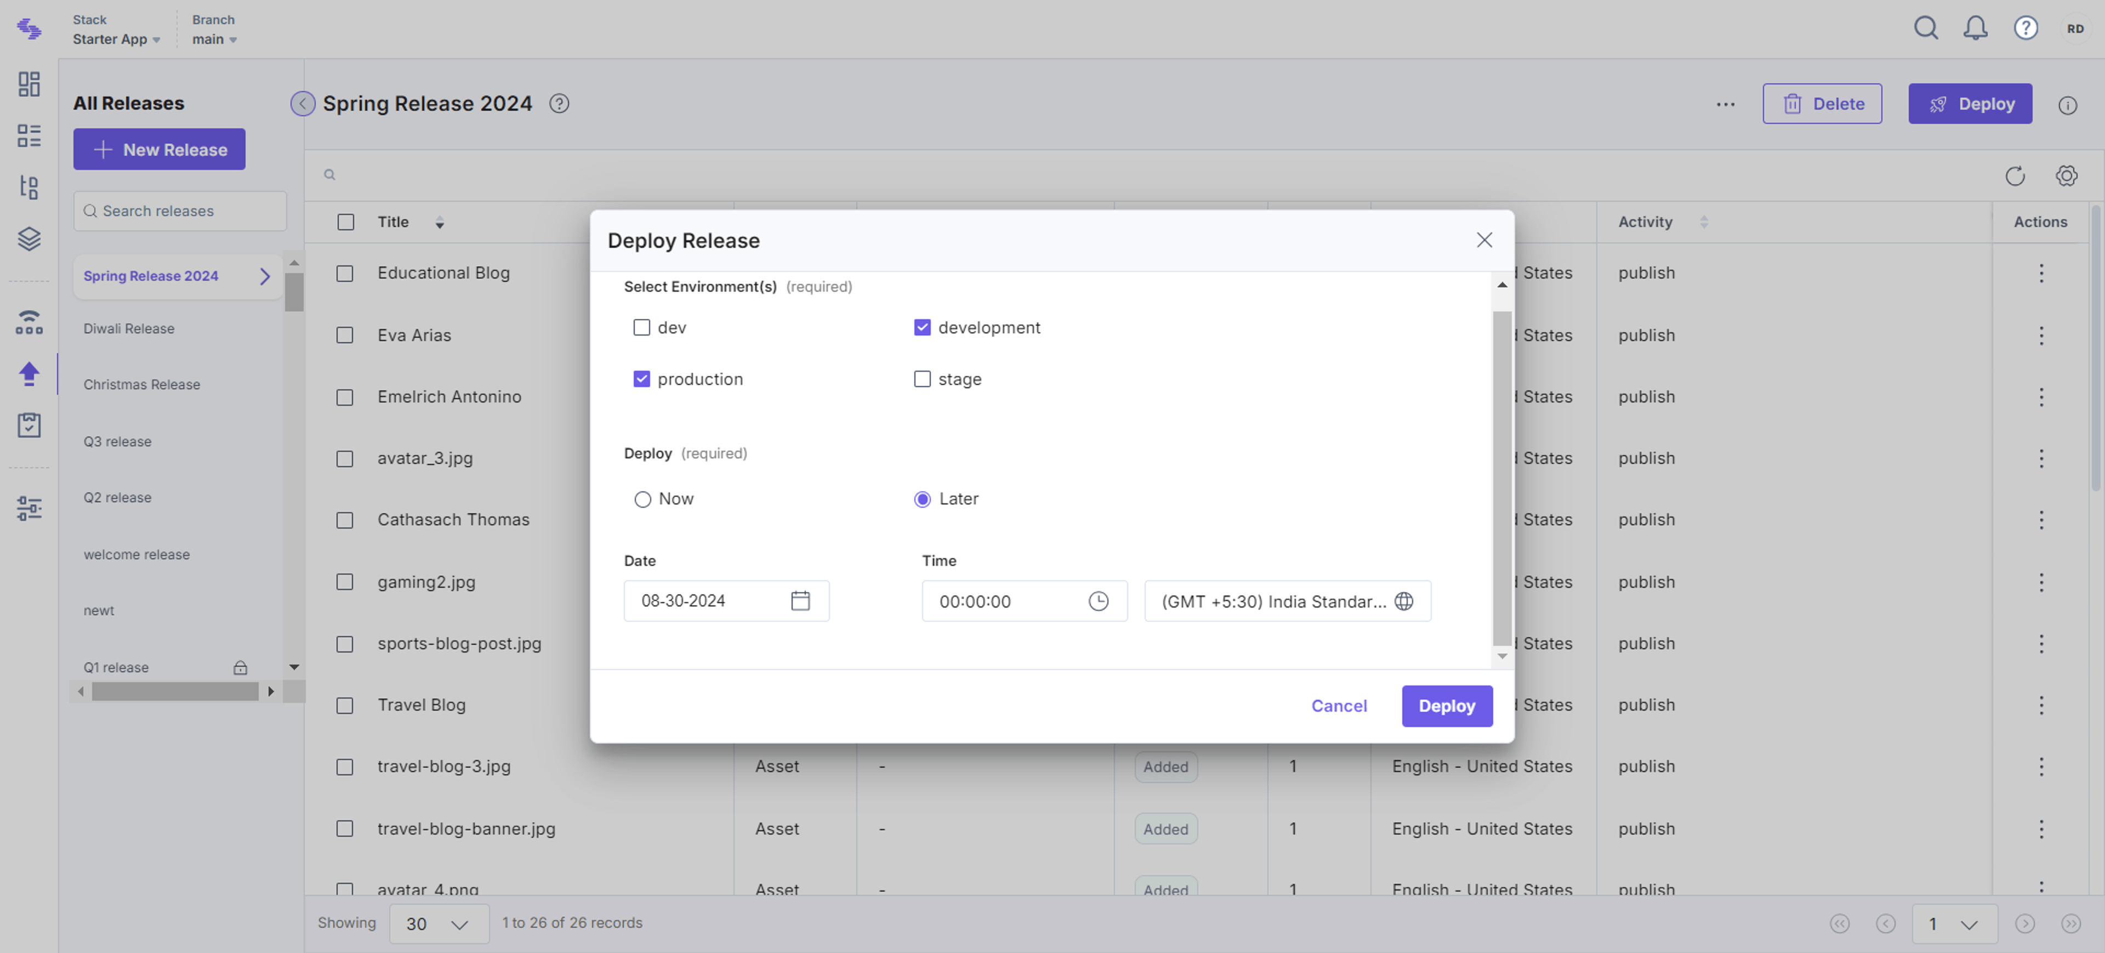Click the clock icon in Time field
Viewport: 2105px width, 953px height.
click(1098, 601)
